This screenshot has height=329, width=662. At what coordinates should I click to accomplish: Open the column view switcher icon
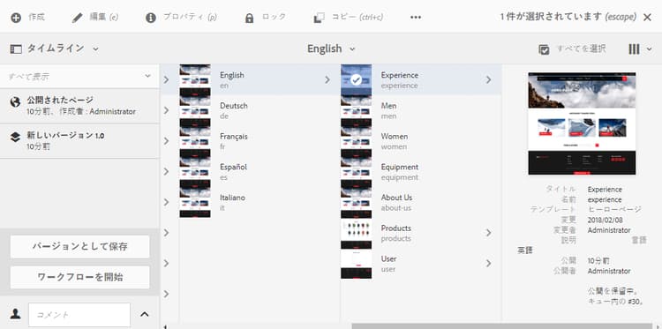tap(634, 49)
